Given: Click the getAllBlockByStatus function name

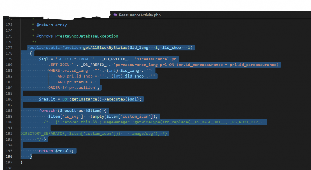Looking at the screenshot, I should point(105,48).
